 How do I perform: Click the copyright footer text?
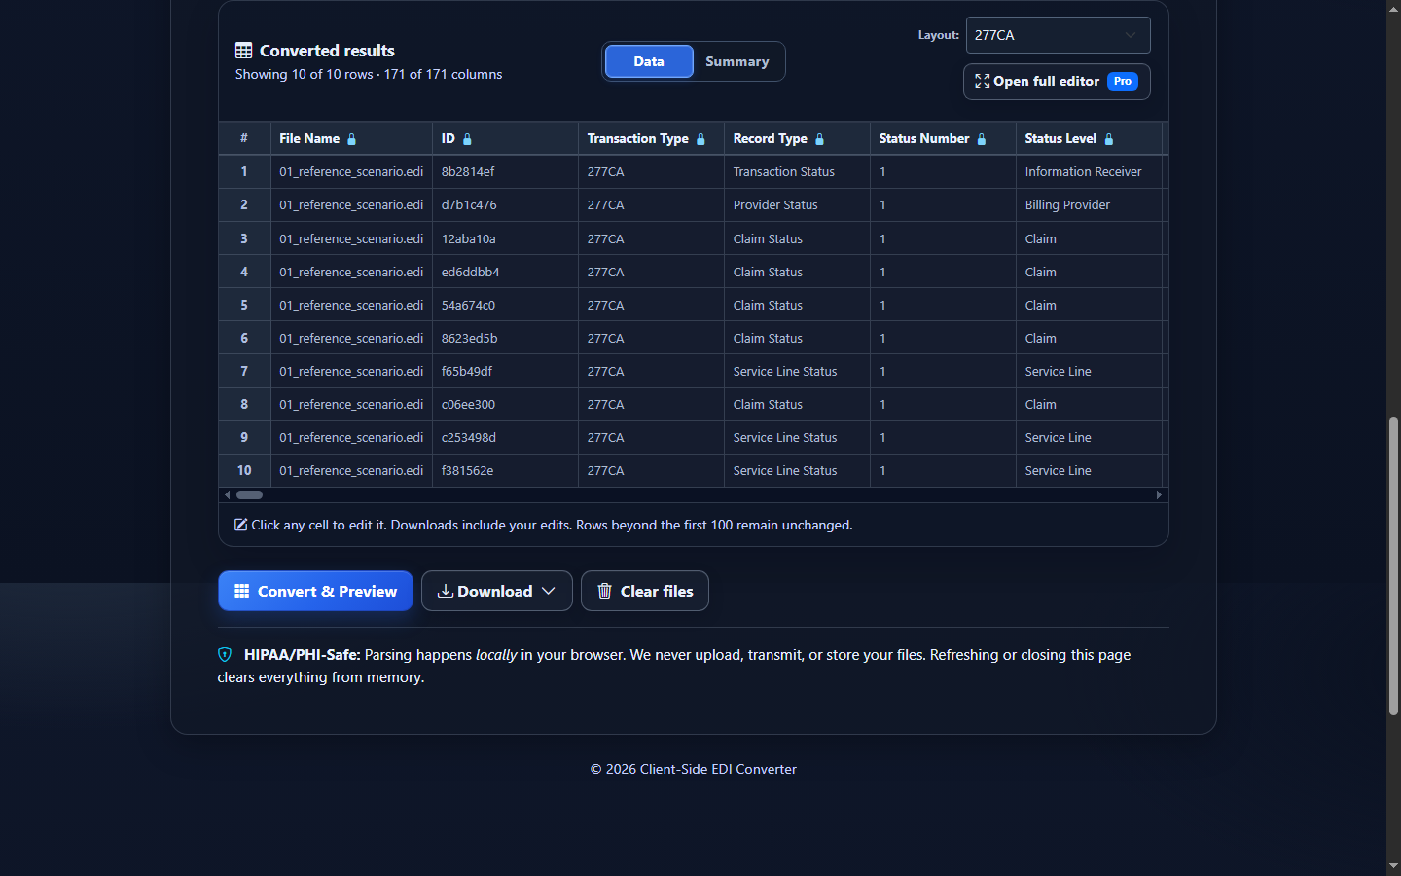(x=694, y=769)
